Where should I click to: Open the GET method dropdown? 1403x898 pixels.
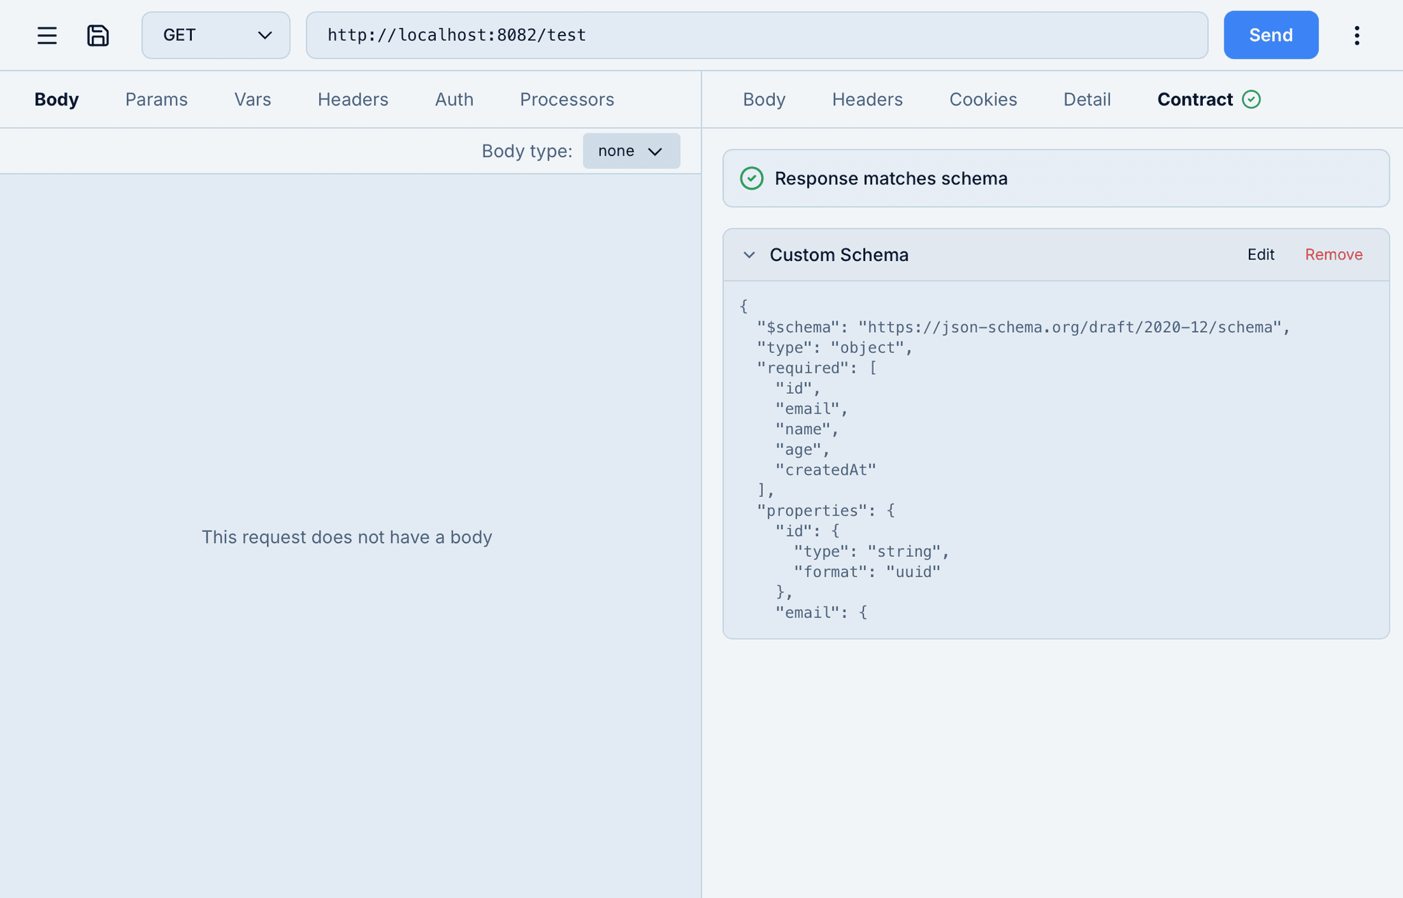215,35
